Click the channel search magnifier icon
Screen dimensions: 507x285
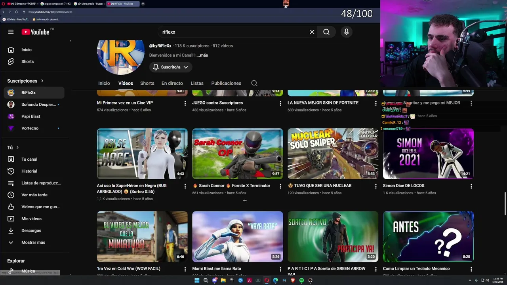(254, 83)
